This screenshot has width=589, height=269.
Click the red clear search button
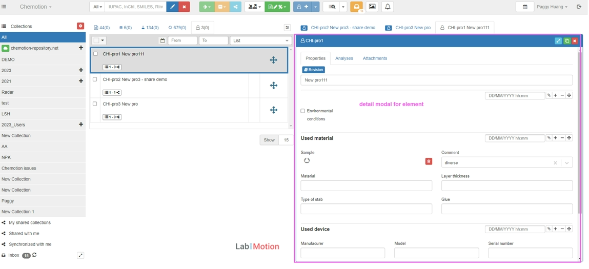click(184, 7)
